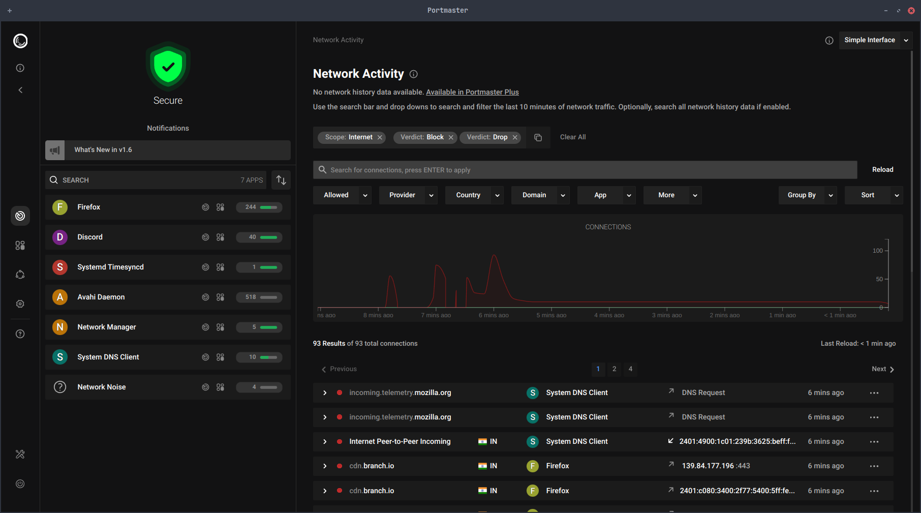Open Portmaster settings via the gear icon

20,304
